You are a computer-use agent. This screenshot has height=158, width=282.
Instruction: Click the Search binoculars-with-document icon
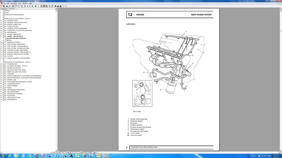point(58,6)
